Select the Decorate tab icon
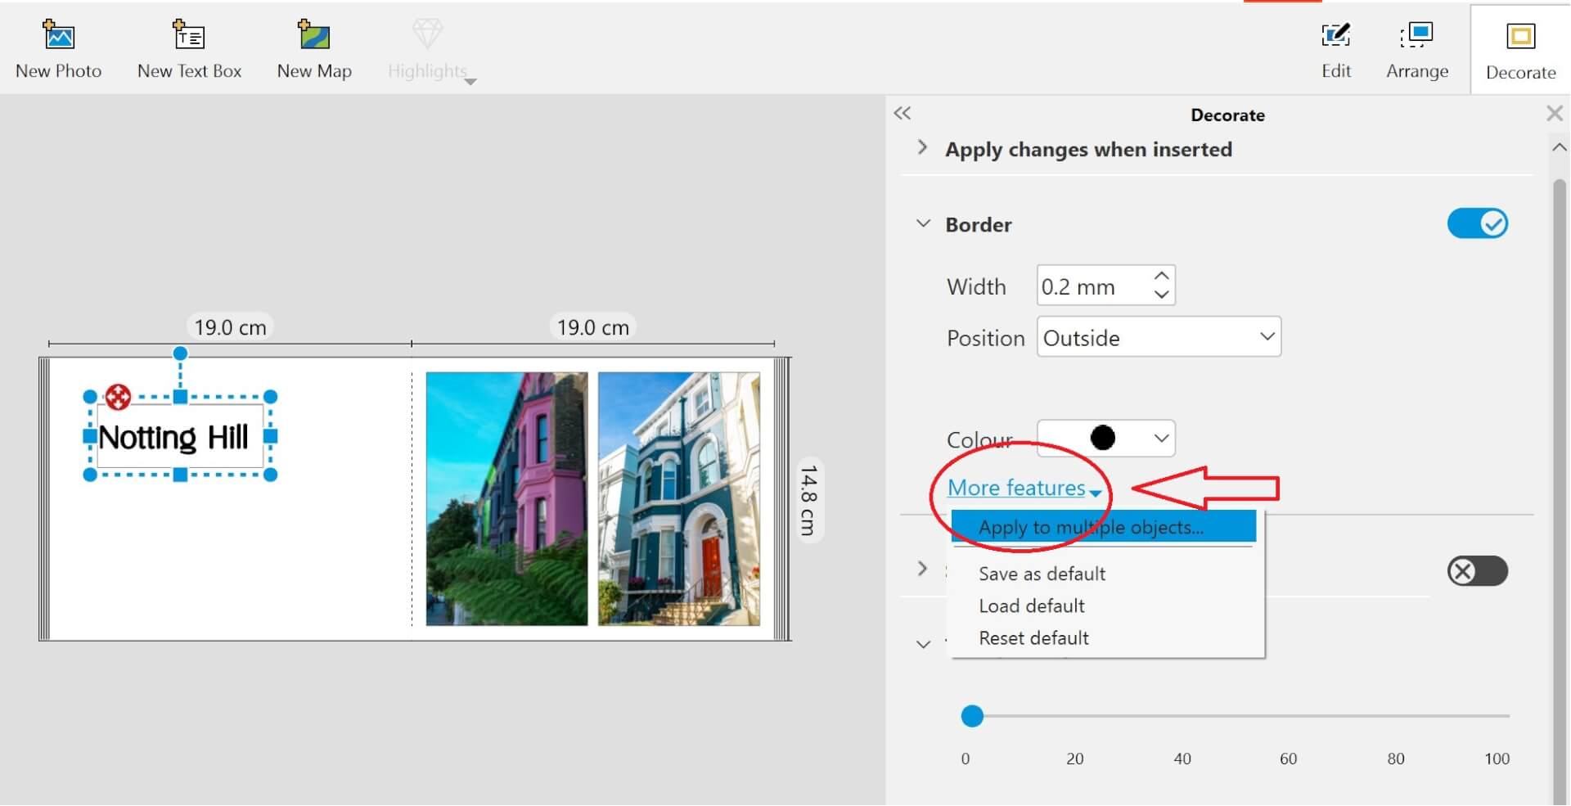 (1520, 37)
